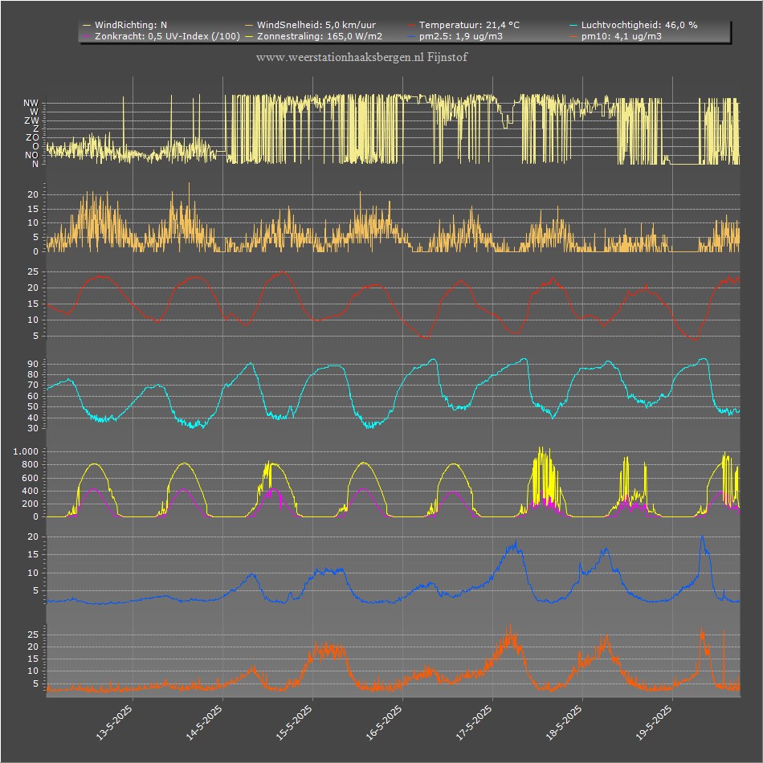763x763 pixels.
Task: Click the 90 humidity axis label
Action: click(33, 364)
